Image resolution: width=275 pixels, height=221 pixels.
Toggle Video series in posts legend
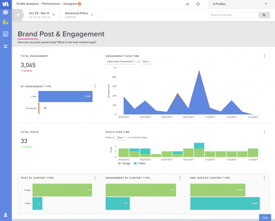coord(140,163)
